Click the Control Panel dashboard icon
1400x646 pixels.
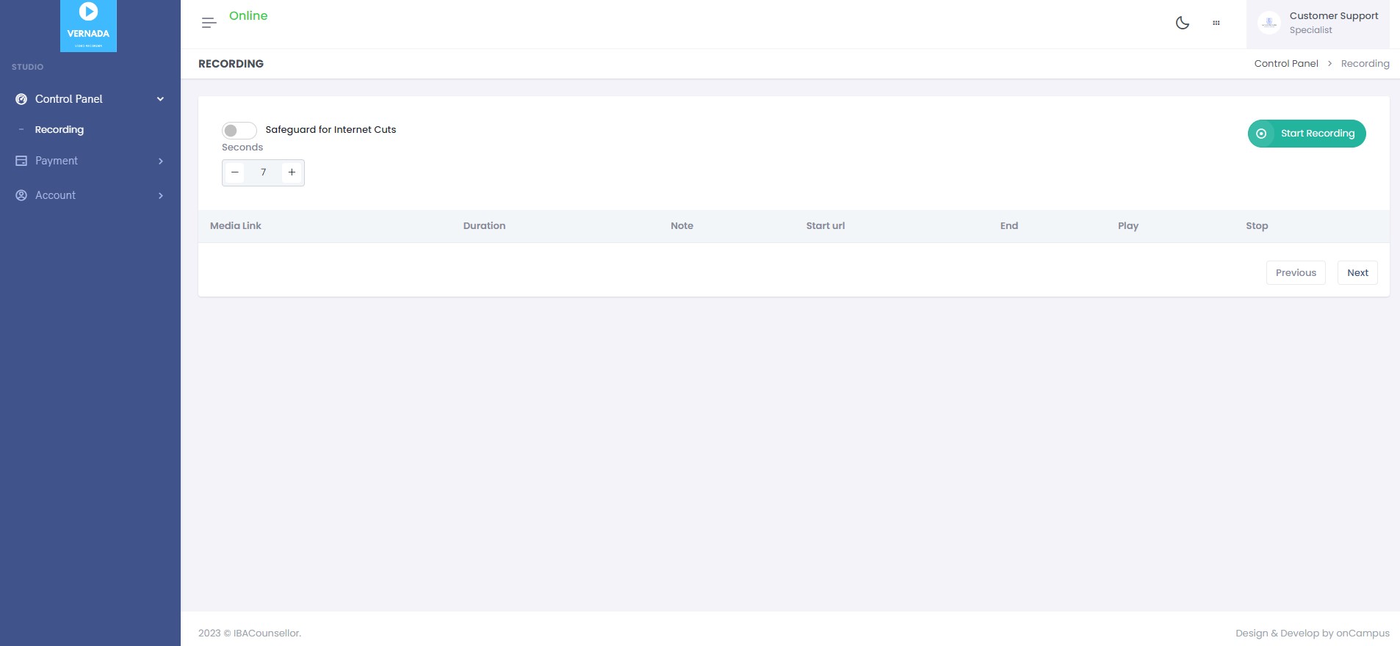point(21,99)
